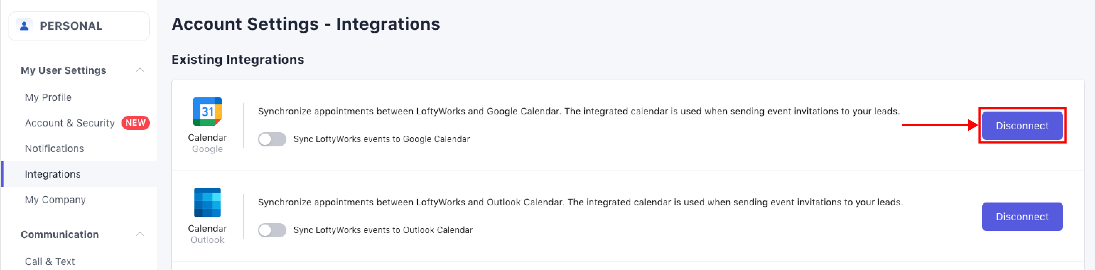Screen dimensions: 1095x270
Task: Collapse the Communication section chevron
Action: coord(140,234)
